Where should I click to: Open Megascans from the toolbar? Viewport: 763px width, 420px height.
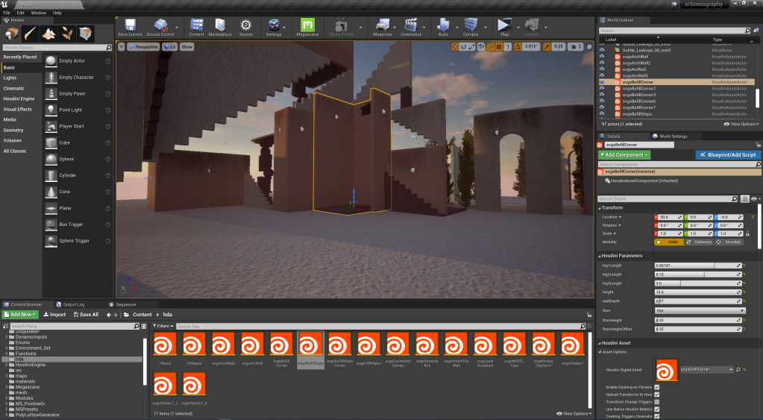pyautogui.click(x=307, y=25)
